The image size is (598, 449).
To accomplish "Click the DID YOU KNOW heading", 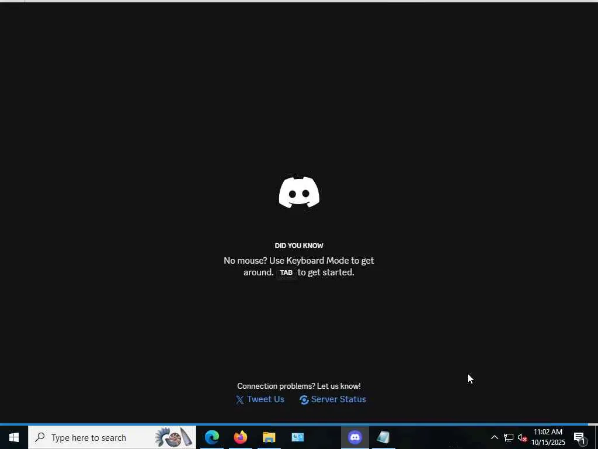I will click(x=299, y=246).
